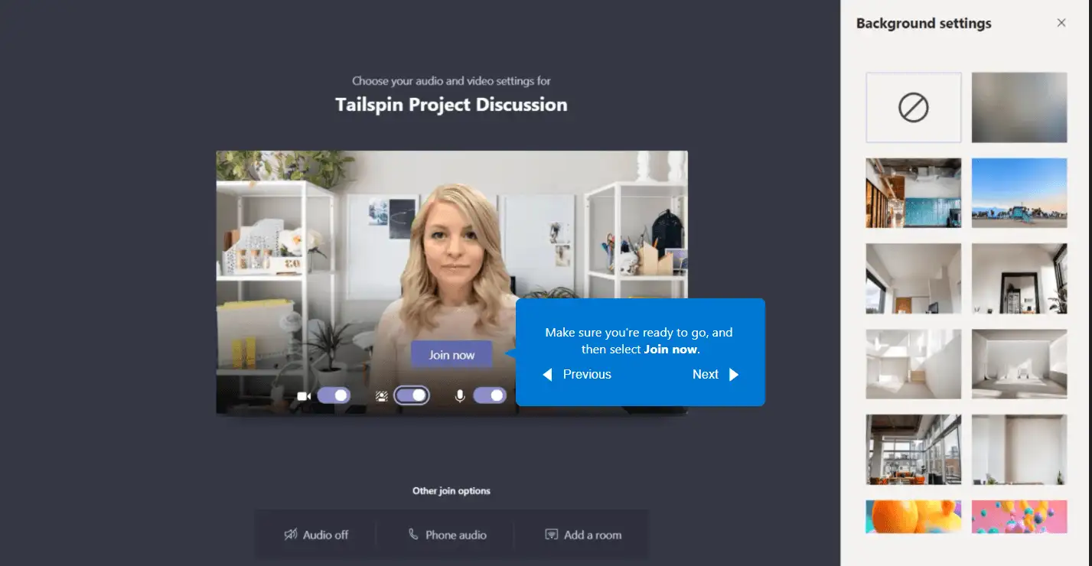
Task: Close the Background settings panel
Action: pos(1061,23)
